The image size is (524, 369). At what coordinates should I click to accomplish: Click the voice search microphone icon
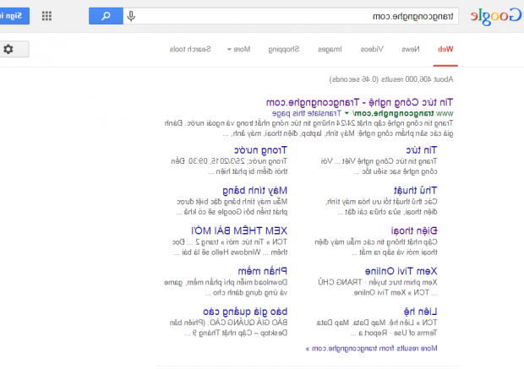(x=131, y=16)
